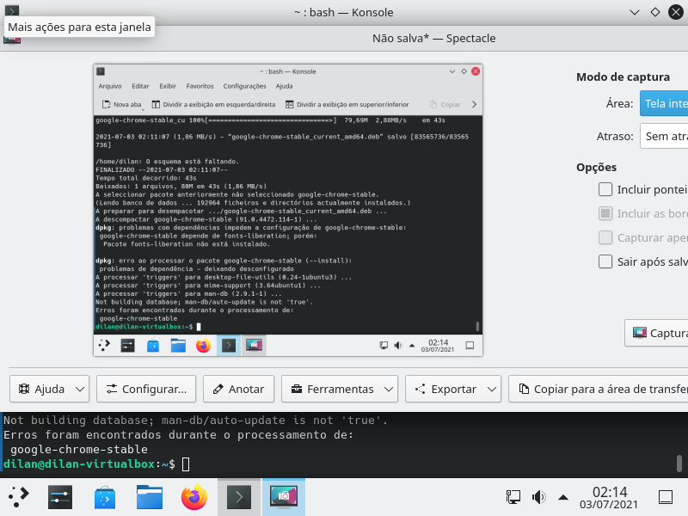Click the Show Desktop icon in the taskbar
The image size is (688, 516).
pyautogui.click(x=666, y=497)
